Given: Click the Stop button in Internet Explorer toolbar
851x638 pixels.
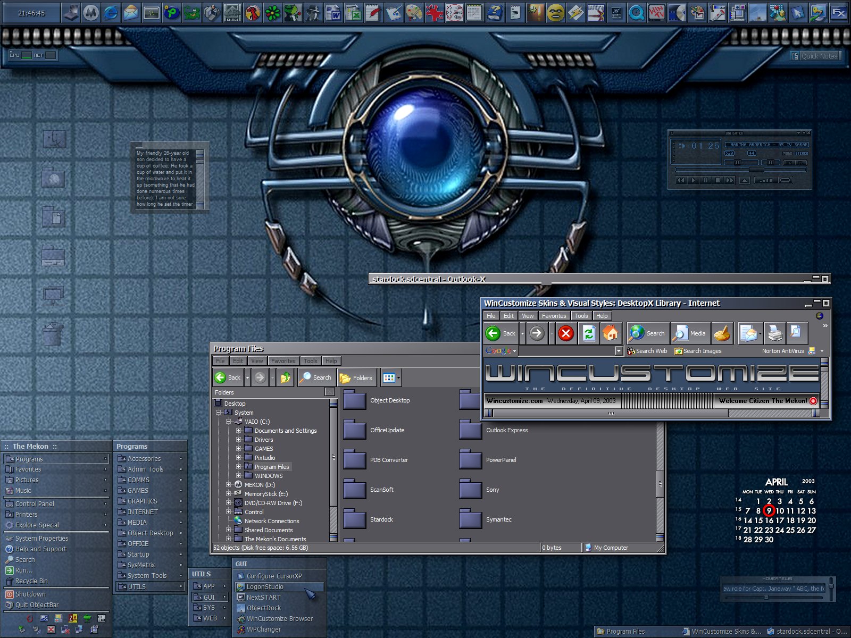Looking at the screenshot, I should click(x=566, y=333).
